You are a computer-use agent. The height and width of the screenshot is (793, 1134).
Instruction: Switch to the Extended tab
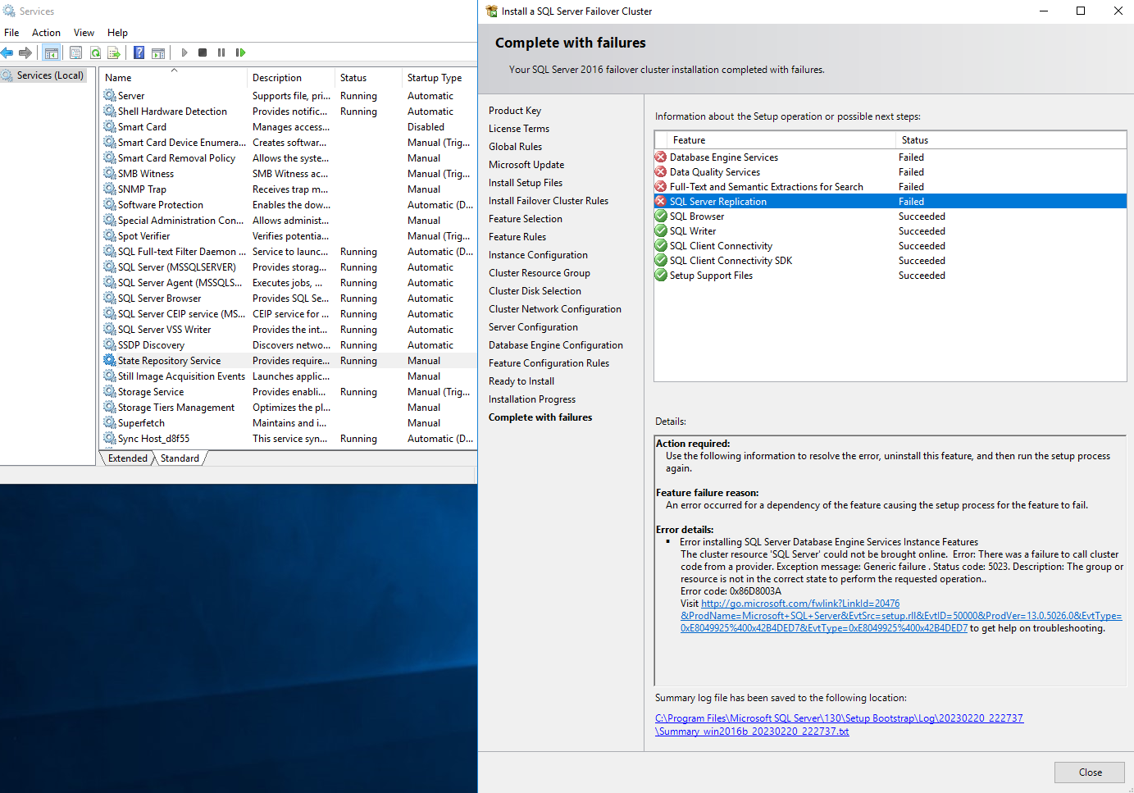point(128,458)
